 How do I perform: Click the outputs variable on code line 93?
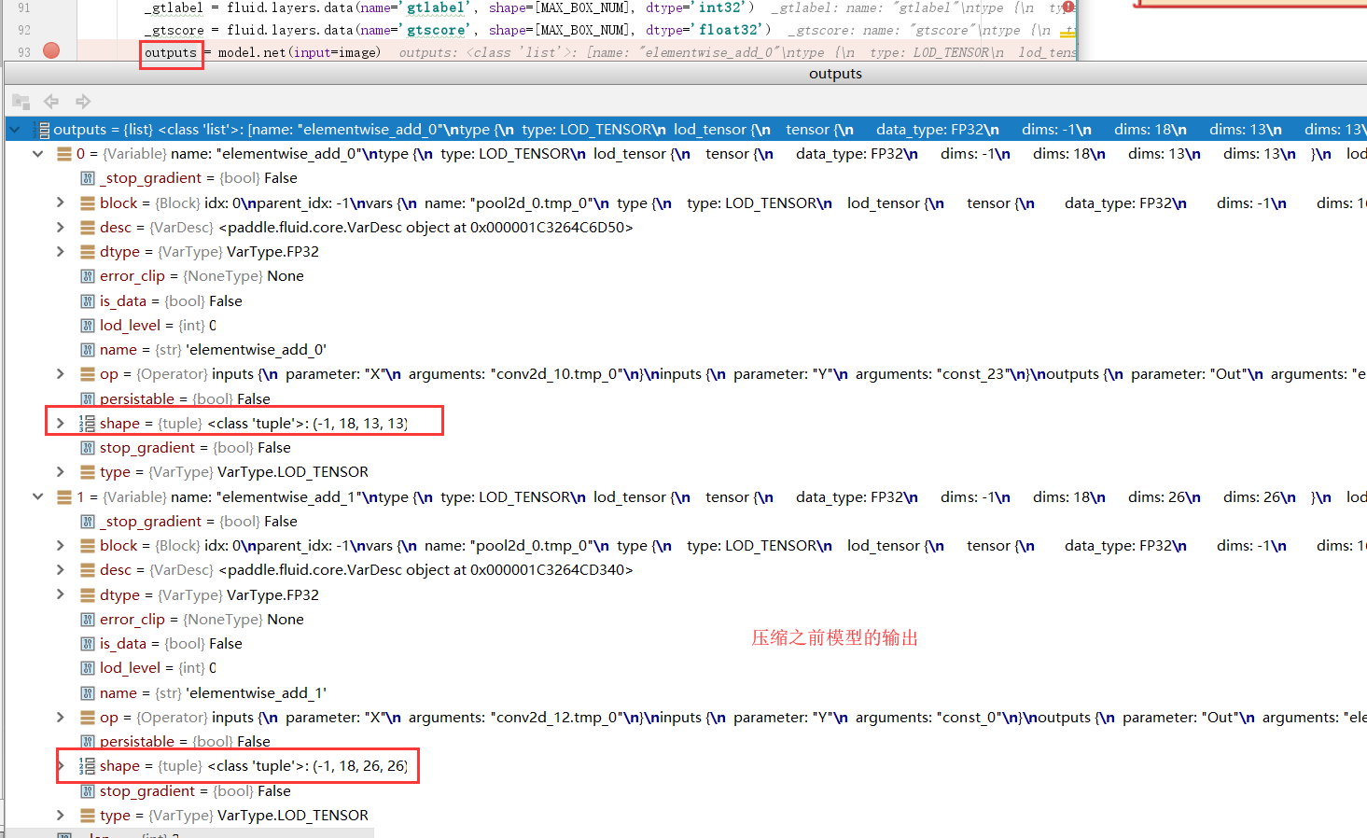[x=171, y=52]
